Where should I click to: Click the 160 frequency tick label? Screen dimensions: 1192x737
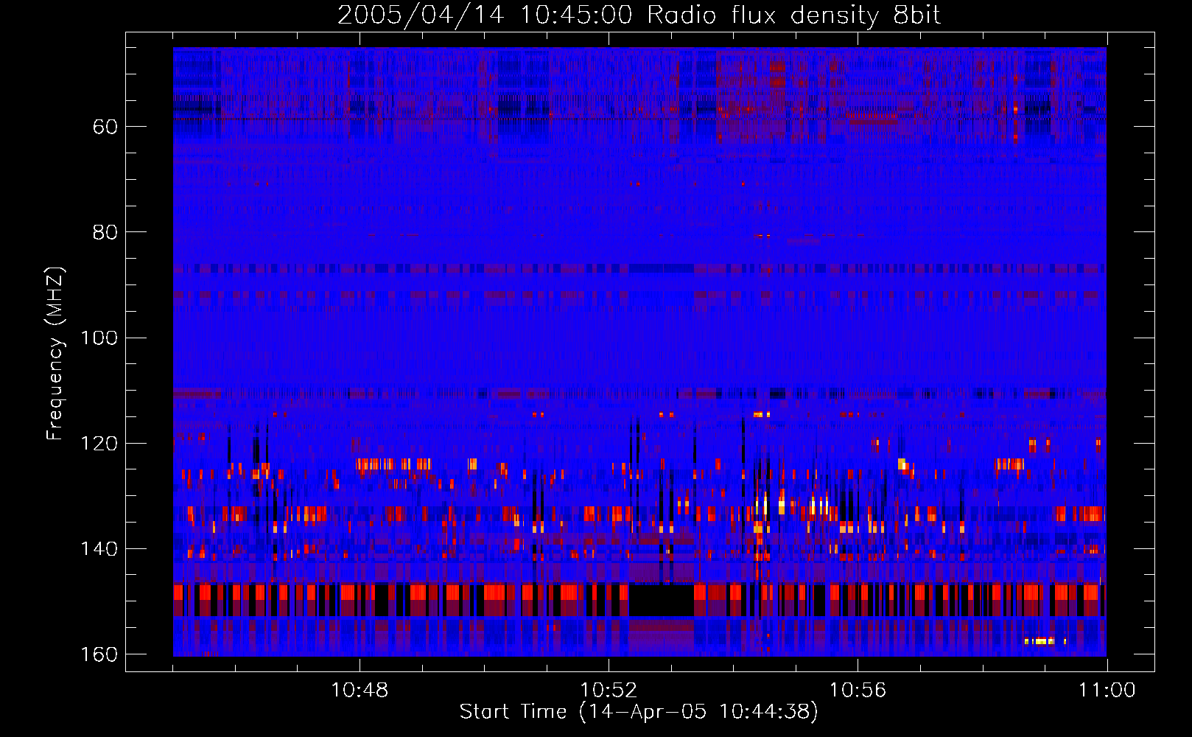99,654
